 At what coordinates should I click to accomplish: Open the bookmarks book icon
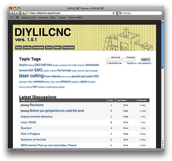pyautogui.click(x=12, y=18)
